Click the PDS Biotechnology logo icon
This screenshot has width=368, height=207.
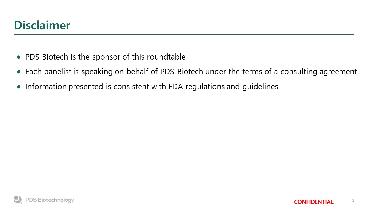click(x=18, y=200)
